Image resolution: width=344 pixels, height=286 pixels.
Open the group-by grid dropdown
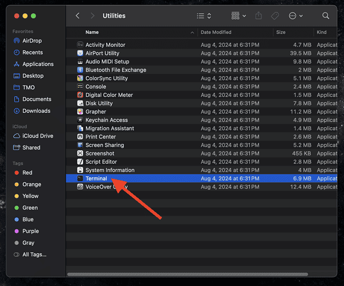[239, 16]
